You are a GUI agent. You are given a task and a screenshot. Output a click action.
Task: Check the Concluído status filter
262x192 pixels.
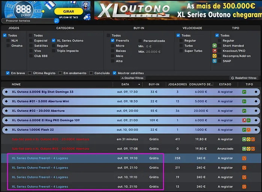click(91, 73)
